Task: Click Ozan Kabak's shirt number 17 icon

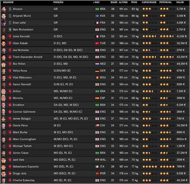Action: (10, 43)
